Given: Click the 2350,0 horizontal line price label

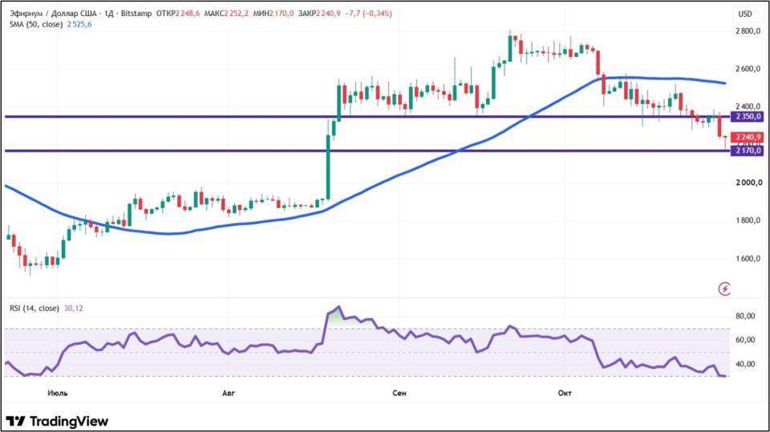Looking at the screenshot, I should pos(747,116).
